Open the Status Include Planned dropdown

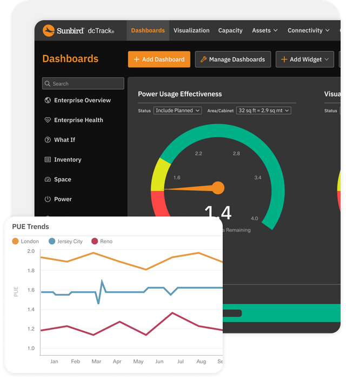pyautogui.click(x=177, y=110)
